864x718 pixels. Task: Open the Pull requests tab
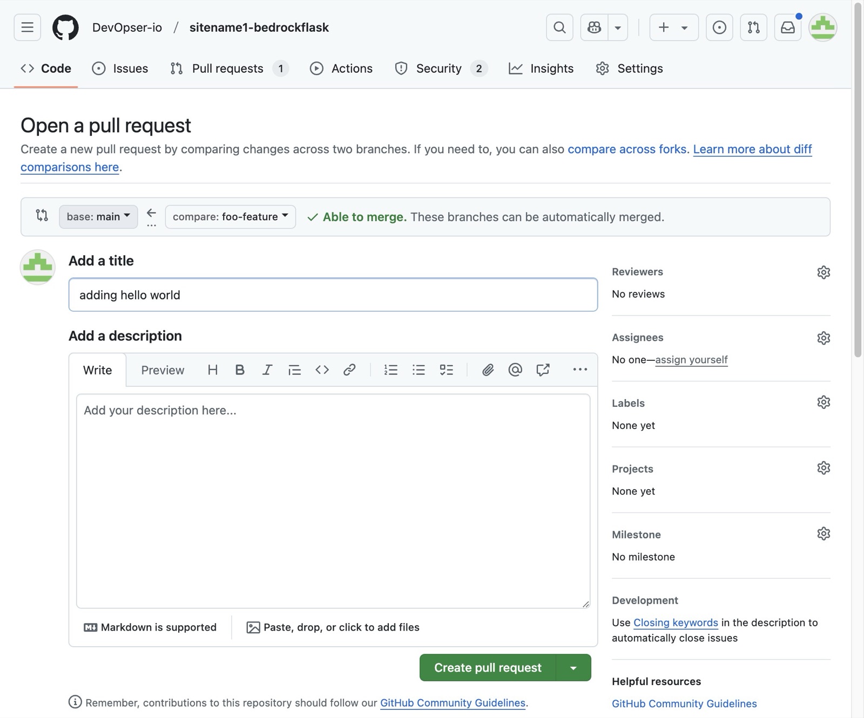click(x=229, y=69)
